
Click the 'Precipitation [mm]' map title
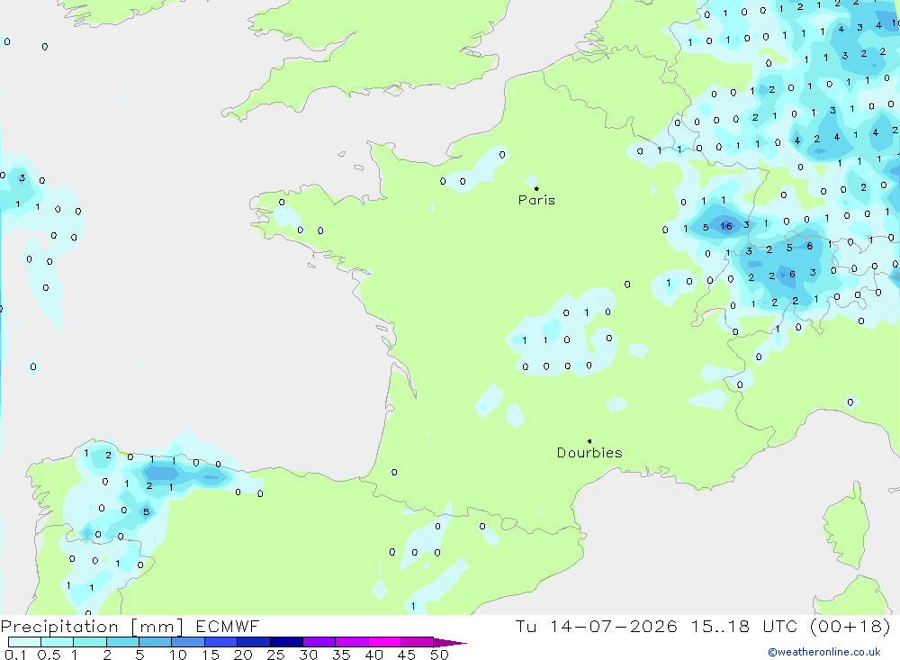click(x=93, y=627)
